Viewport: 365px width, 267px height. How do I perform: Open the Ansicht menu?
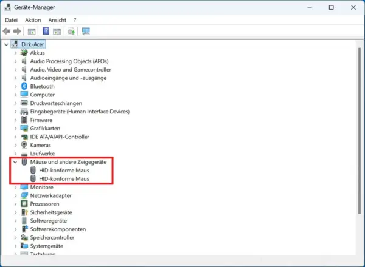57,20
